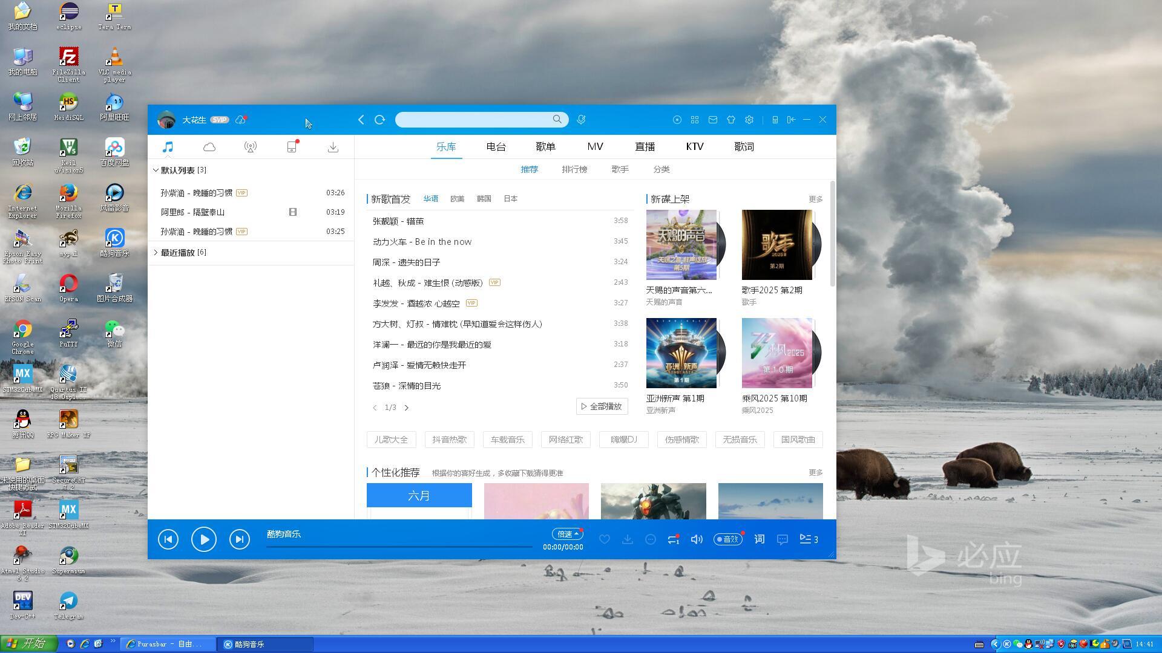This screenshot has width=1162, height=653.
Task: Open the settings gear in KuGou
Action: (x=749, y=120)
